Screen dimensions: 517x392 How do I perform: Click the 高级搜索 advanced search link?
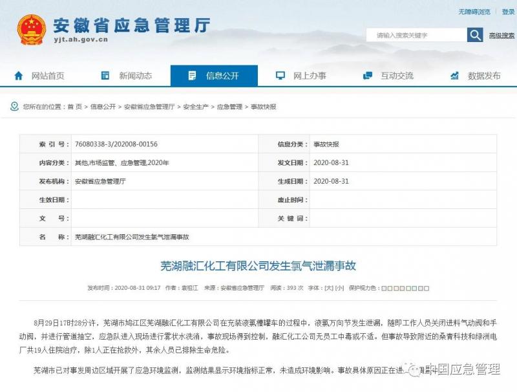click(501, 36)
